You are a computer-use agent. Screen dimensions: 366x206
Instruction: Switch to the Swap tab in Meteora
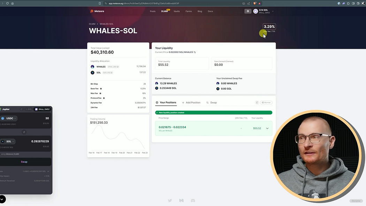point(212,102)
